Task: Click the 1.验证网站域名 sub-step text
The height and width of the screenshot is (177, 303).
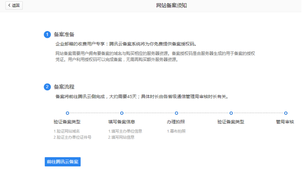Action: pyautogui.click(x=67, y=131)
